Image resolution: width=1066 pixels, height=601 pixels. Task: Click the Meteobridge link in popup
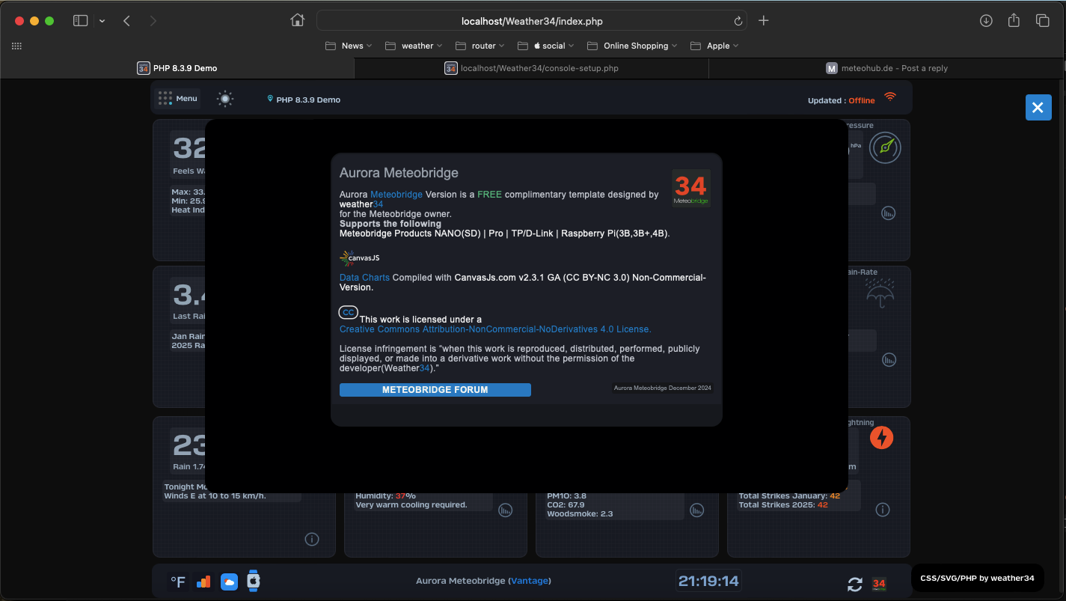(x=396, y=195)
